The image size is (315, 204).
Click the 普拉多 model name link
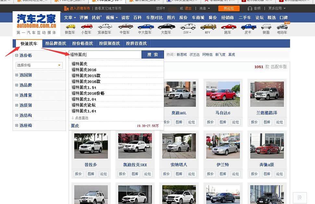[91, 165]
